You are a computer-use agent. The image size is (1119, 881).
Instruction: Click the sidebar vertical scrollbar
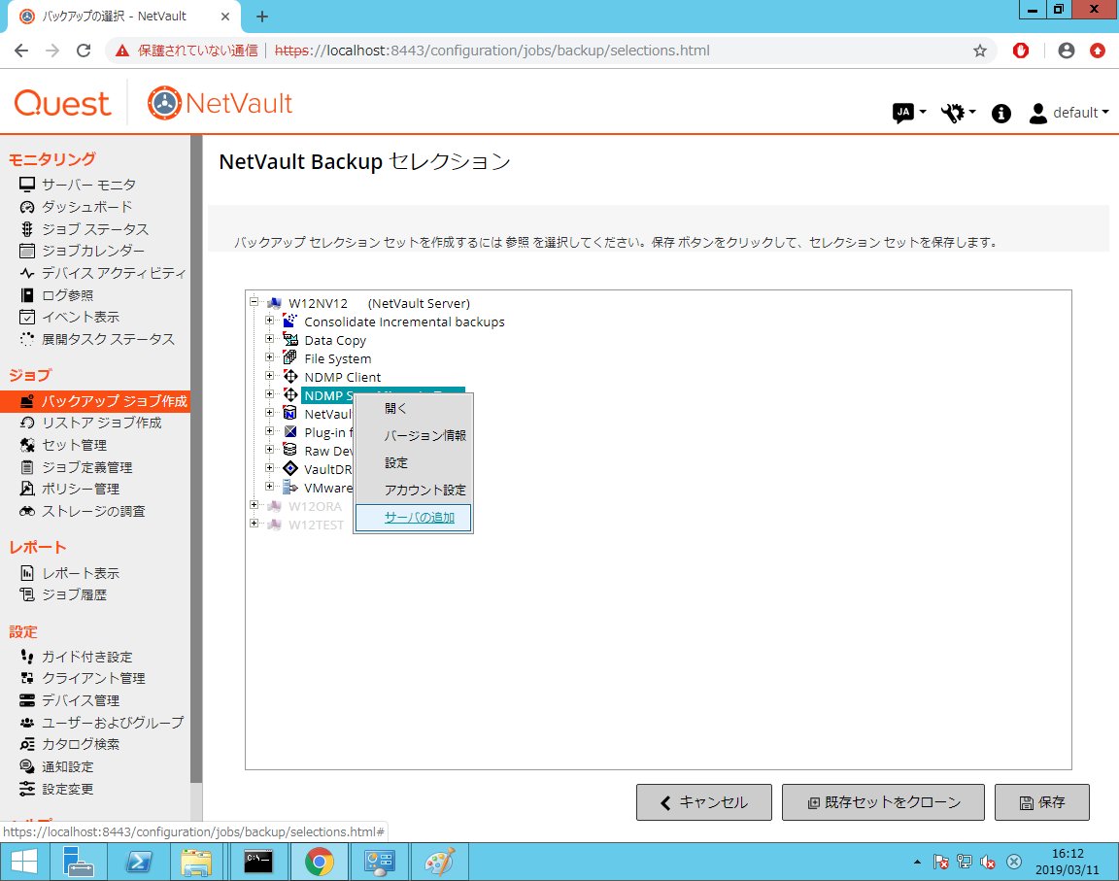196,457
